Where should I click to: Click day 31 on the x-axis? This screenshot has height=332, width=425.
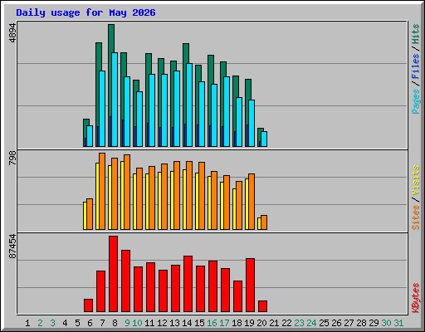tap(398, 323)
